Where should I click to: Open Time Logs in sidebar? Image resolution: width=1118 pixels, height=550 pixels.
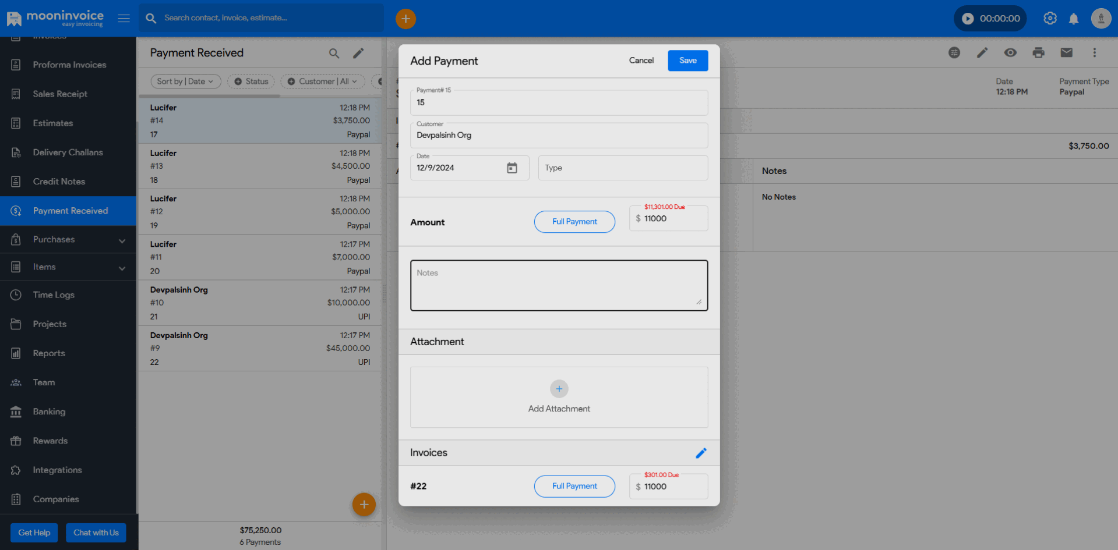tap(68, 295)
